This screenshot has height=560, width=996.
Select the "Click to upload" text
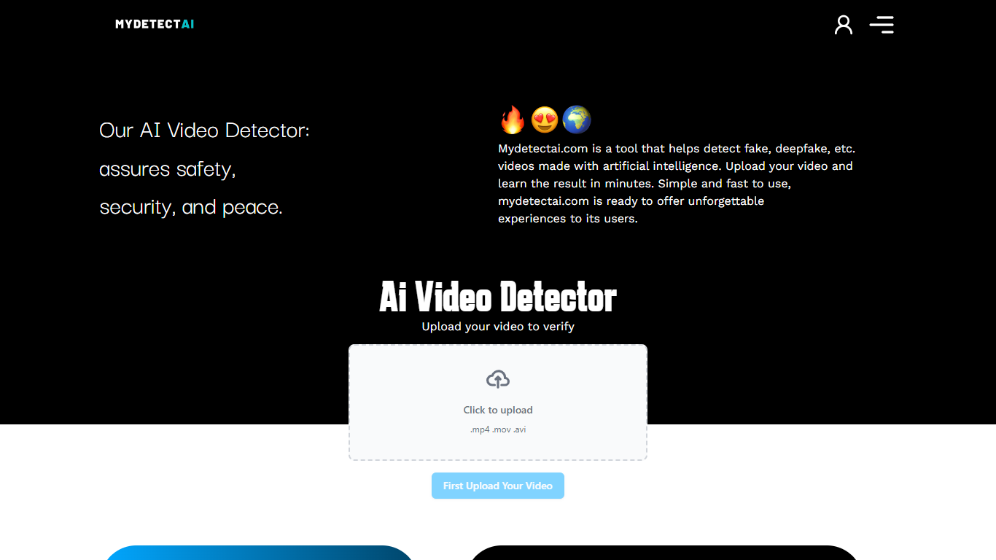coord(498,410)
